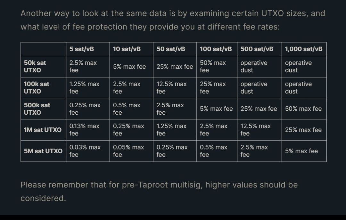This screenshot has height=220, width=346.
Task: Click the 0.13% max fee cell
Action: pos(88,130)
